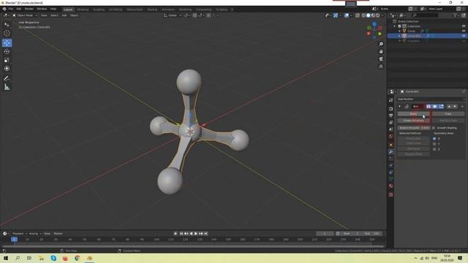This screenshot has height=263, width=468.
Task: Open the Physics properties tab
Action: pos(391,166)
